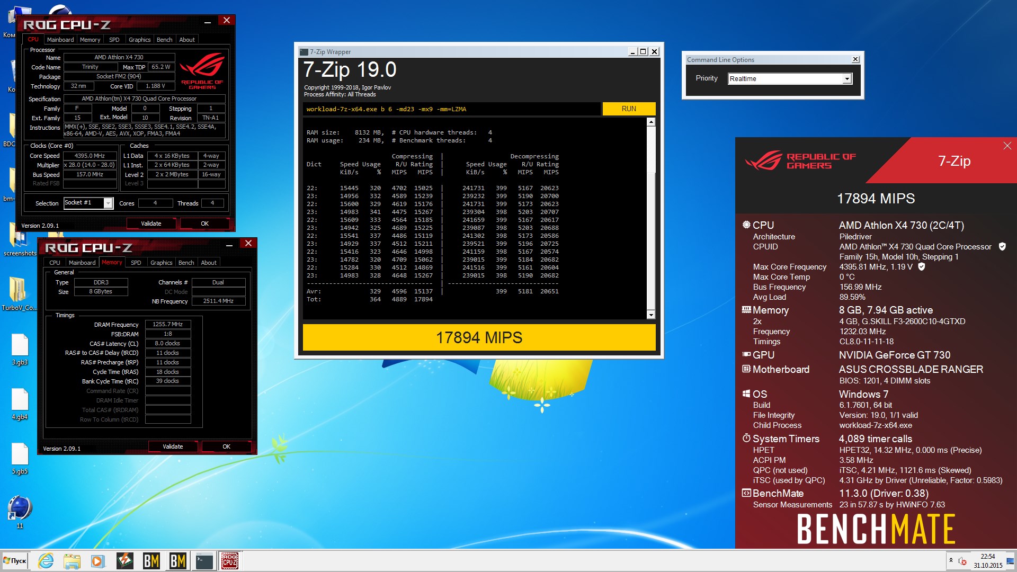Click the Core Speed 4395.0 MHz value
The image size is (1017, 572).
tap(90, 156)
